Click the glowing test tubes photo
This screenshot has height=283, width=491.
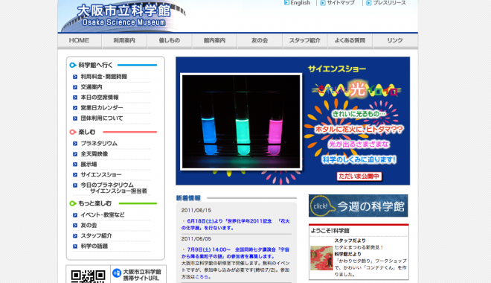(241, 122)
